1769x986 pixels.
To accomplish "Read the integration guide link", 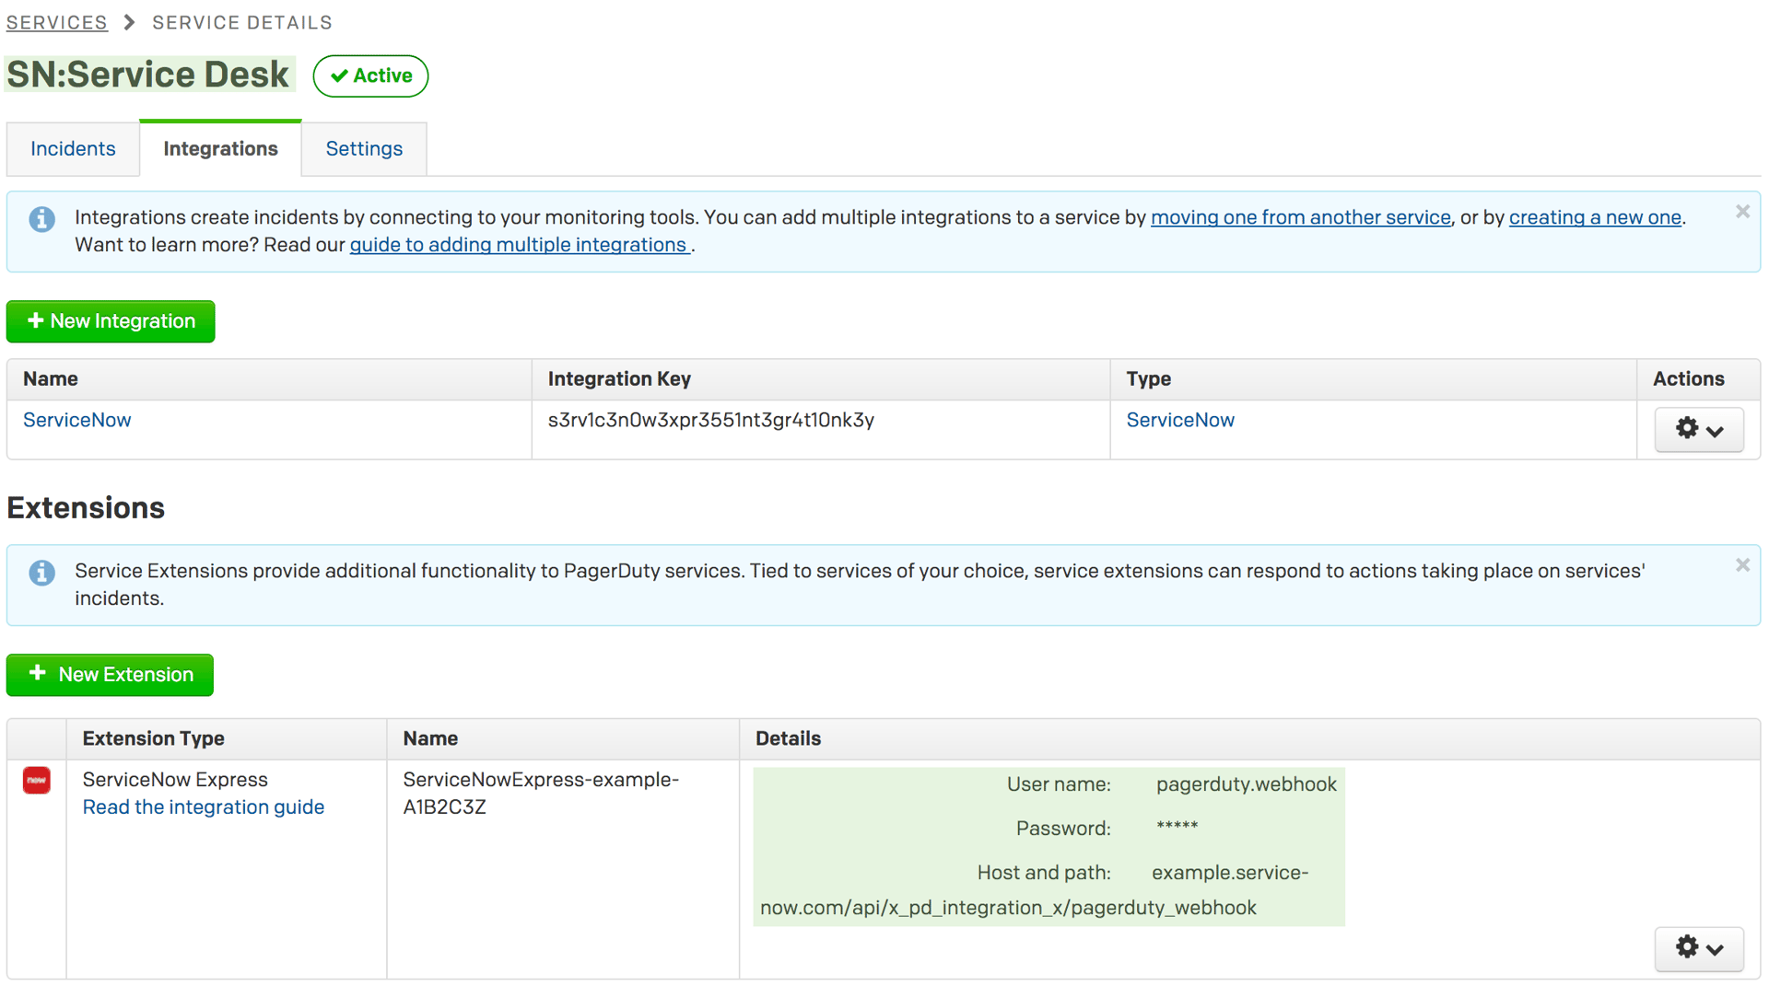I will click(204, 807).
